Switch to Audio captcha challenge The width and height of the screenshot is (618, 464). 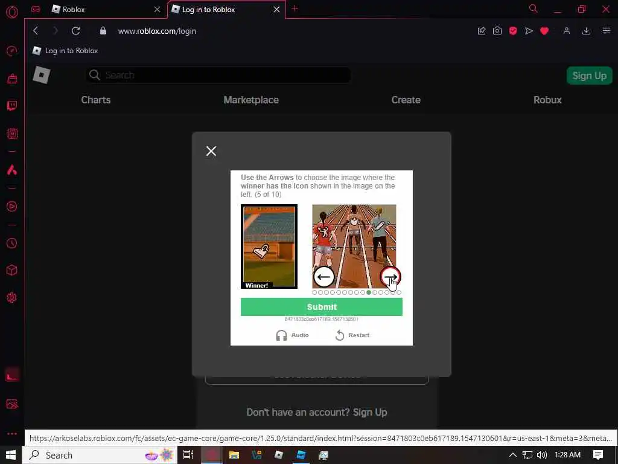[292, 335]
